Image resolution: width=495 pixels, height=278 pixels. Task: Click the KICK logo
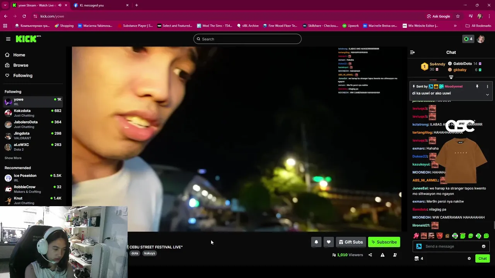pyautogui.click(x=28, y=39)
